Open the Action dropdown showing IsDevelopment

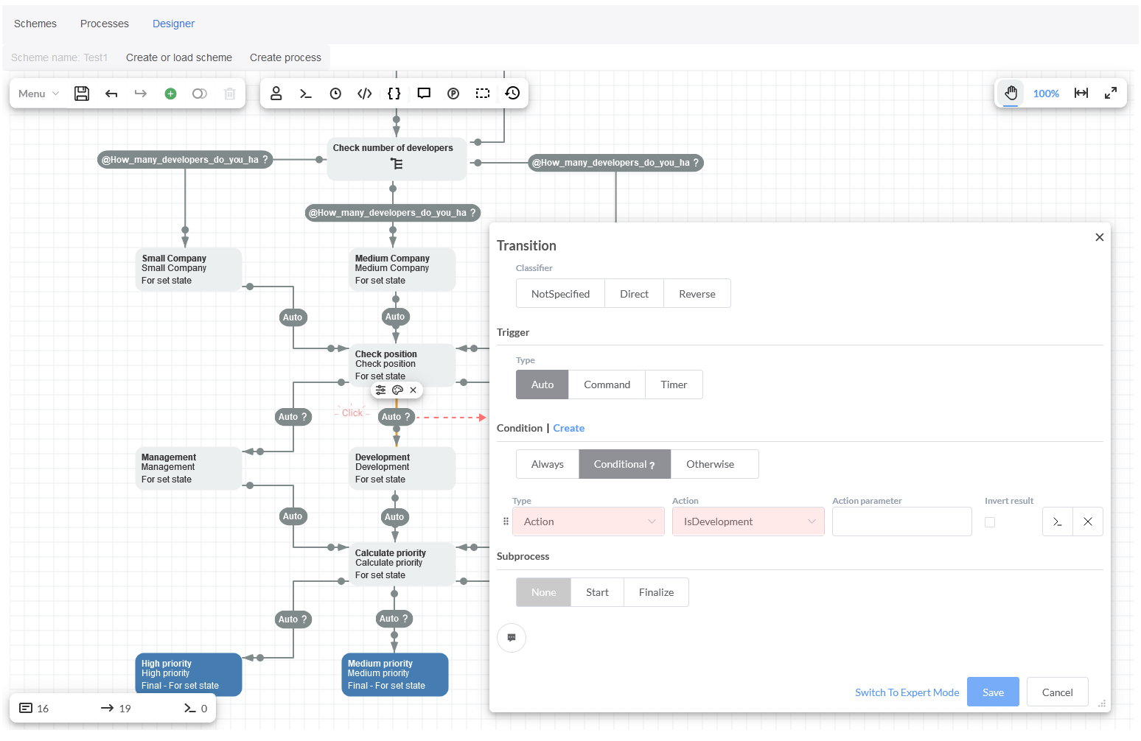[748, 521]
